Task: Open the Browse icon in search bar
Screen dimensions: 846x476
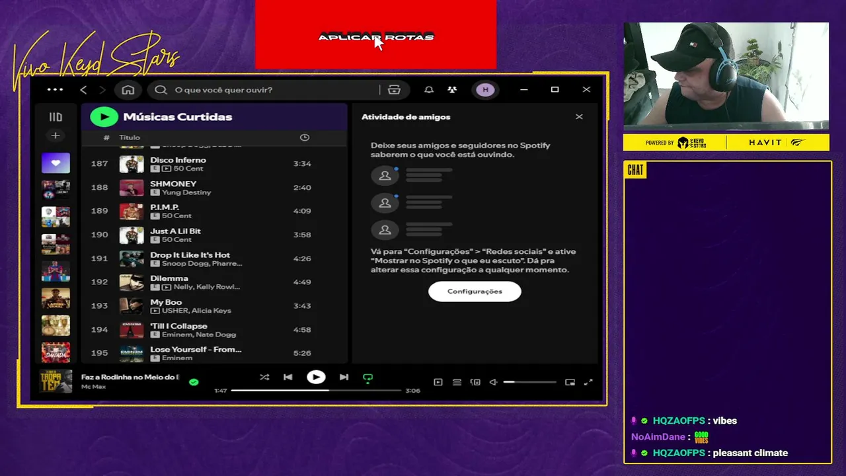Action: [395, 90]
